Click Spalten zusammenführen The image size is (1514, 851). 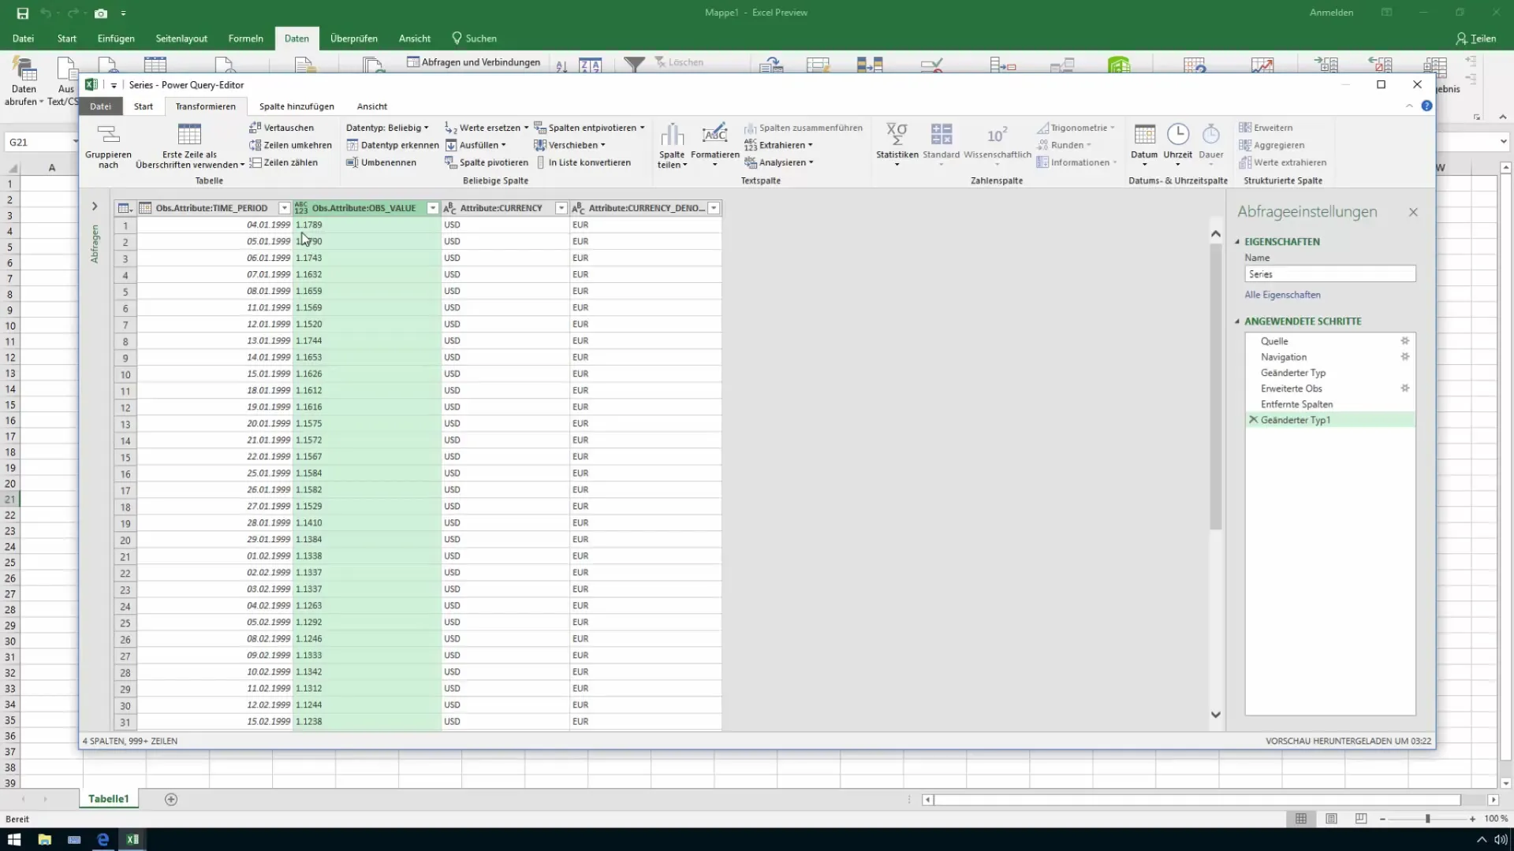pyautogui.click(x=803, y=128)
